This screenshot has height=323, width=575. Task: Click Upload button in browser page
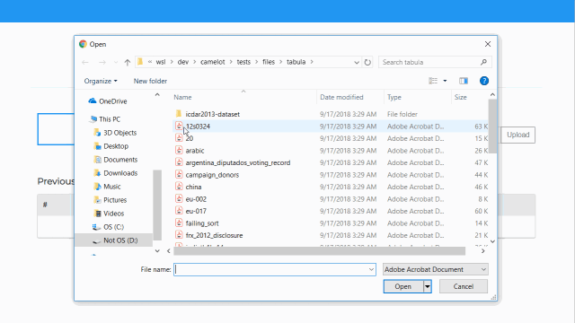[x=517, y=135]
